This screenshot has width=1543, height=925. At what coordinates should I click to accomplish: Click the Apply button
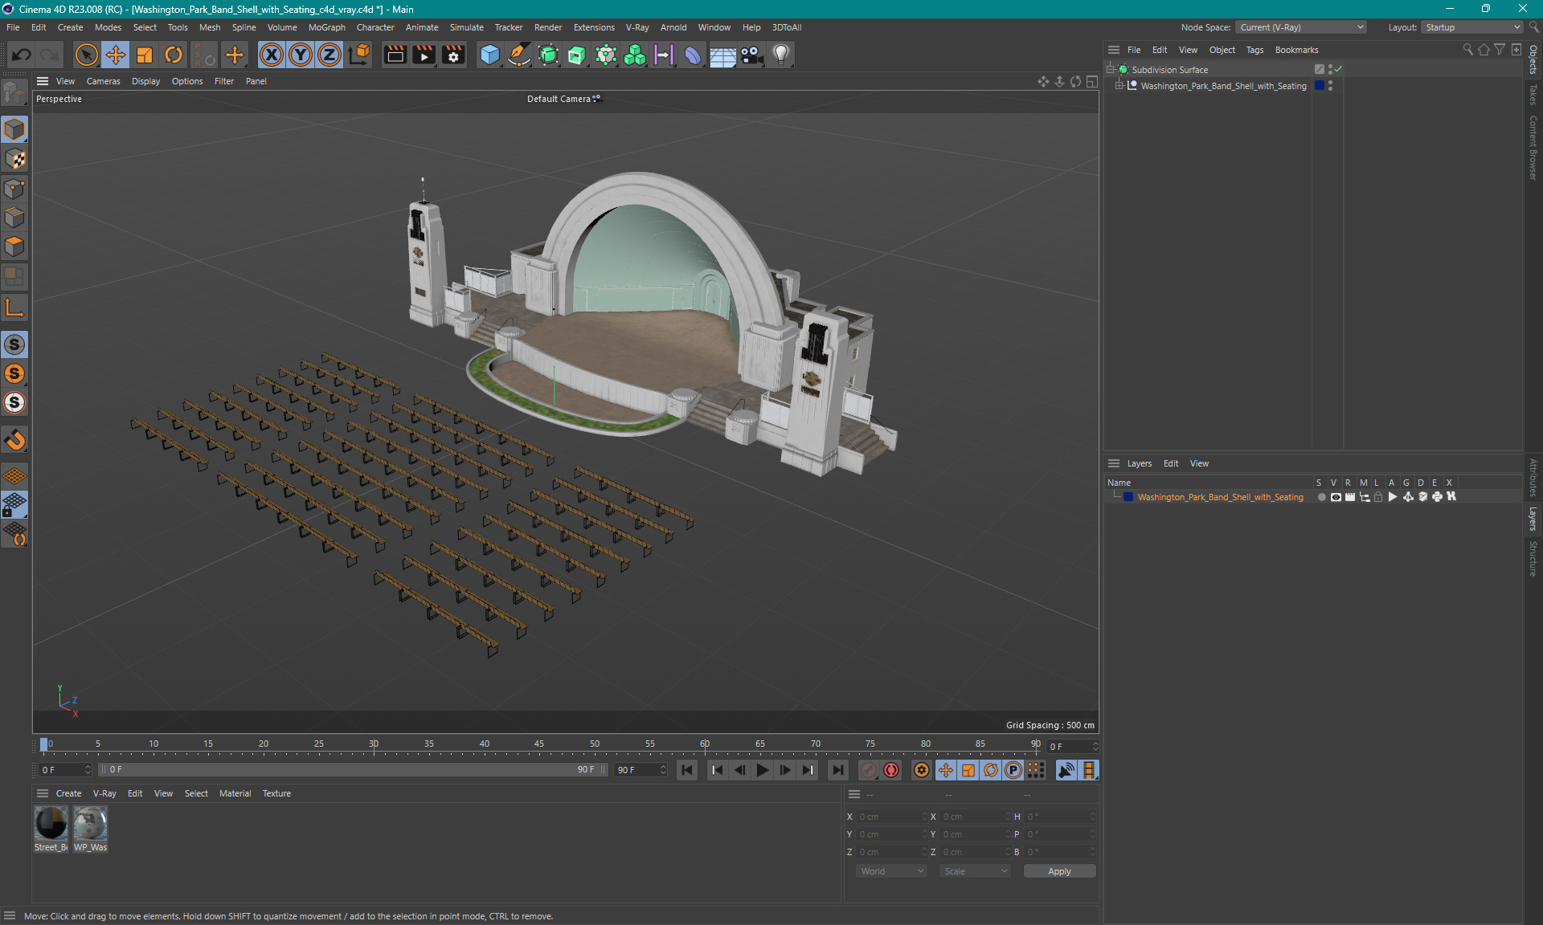(1059, 871)
